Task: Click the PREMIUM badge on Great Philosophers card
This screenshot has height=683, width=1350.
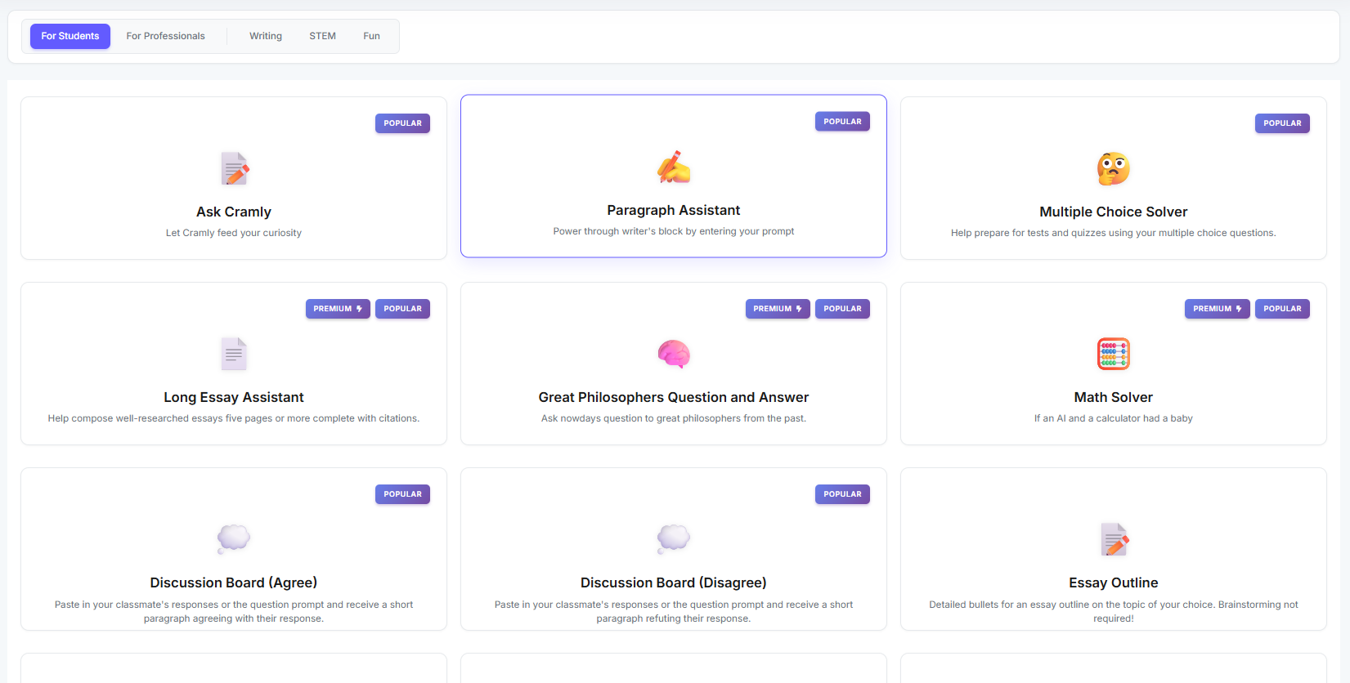Action: [778, 309]
